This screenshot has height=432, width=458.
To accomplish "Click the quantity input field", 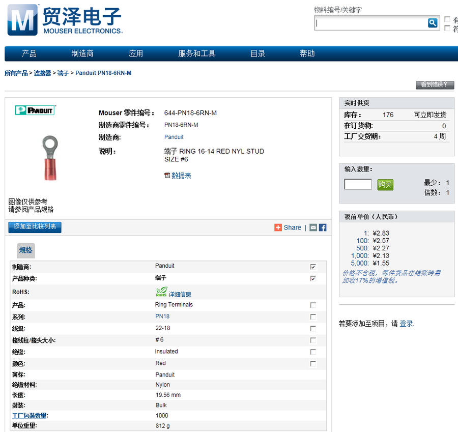I will pos(358,184).
